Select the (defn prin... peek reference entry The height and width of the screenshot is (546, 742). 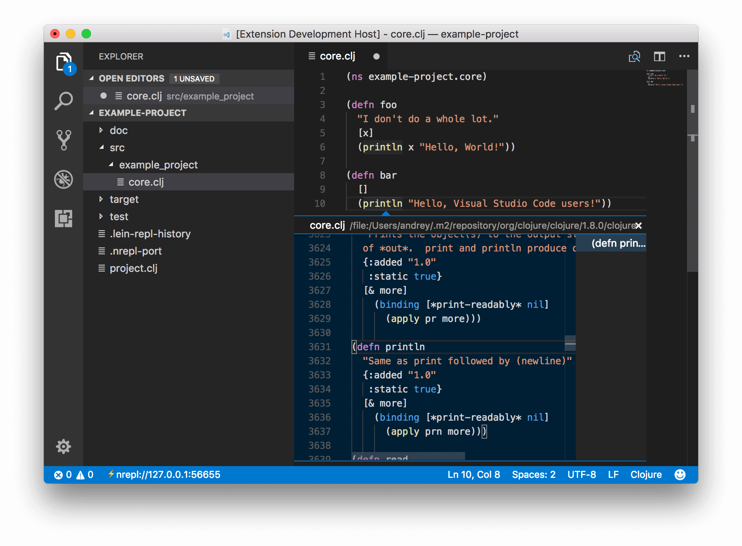[611, 243]
